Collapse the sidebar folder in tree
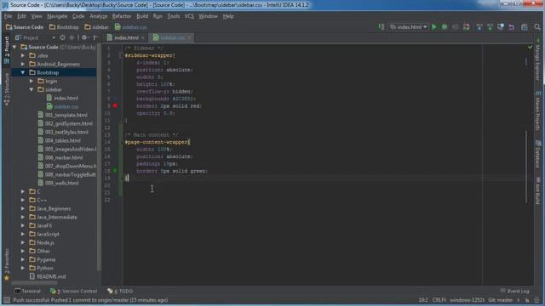 (x=32, y=89)
